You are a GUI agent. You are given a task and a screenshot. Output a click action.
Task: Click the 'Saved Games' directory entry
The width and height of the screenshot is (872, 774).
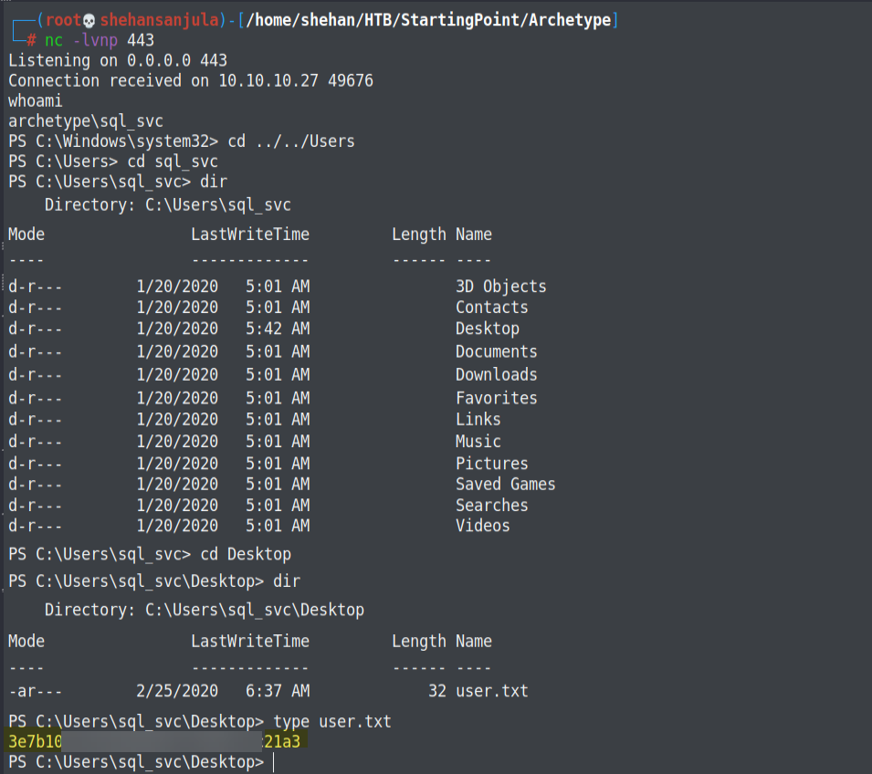[x=505, y=485]
